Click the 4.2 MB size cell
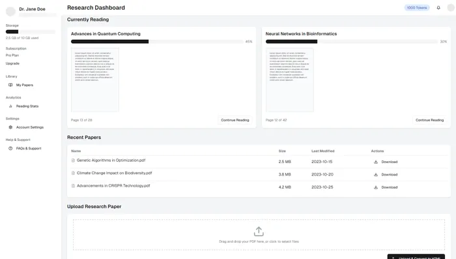Viewport: 456px width, 259px height. (x=285, y=187)
